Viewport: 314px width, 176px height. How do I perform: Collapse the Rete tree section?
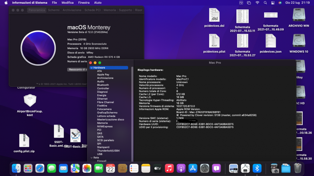point(91,158)
